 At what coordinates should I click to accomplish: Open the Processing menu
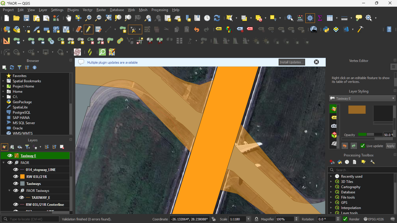click(160, 10)
